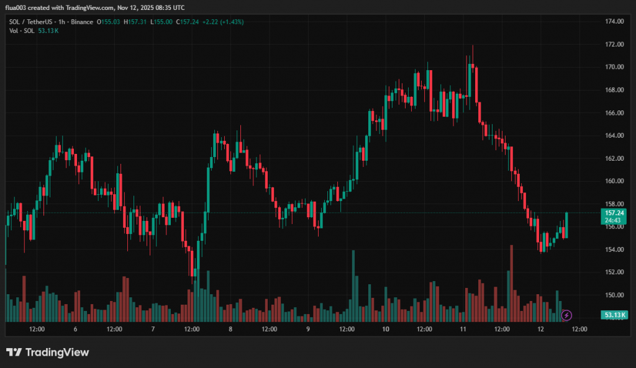Click the latest green candle at far right
This screenshot has height=368, width=636.
(566, 225)
